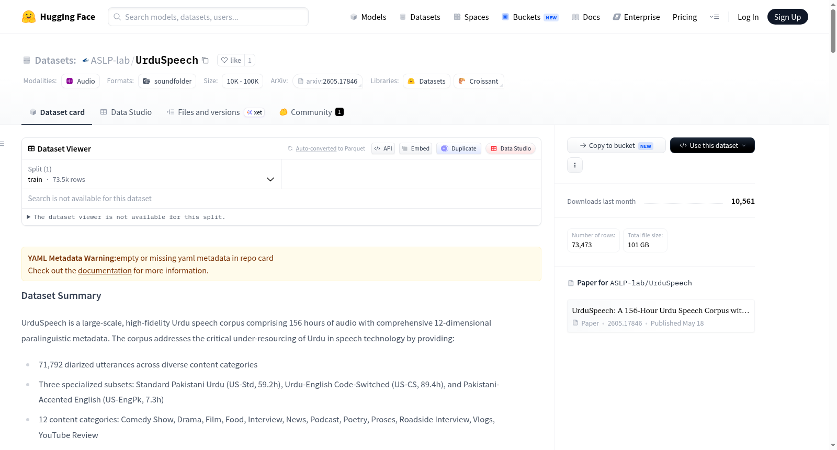Viewport: 837px width, 450px height.
Task: Open the Models page
Action: [x=368, y=17]
